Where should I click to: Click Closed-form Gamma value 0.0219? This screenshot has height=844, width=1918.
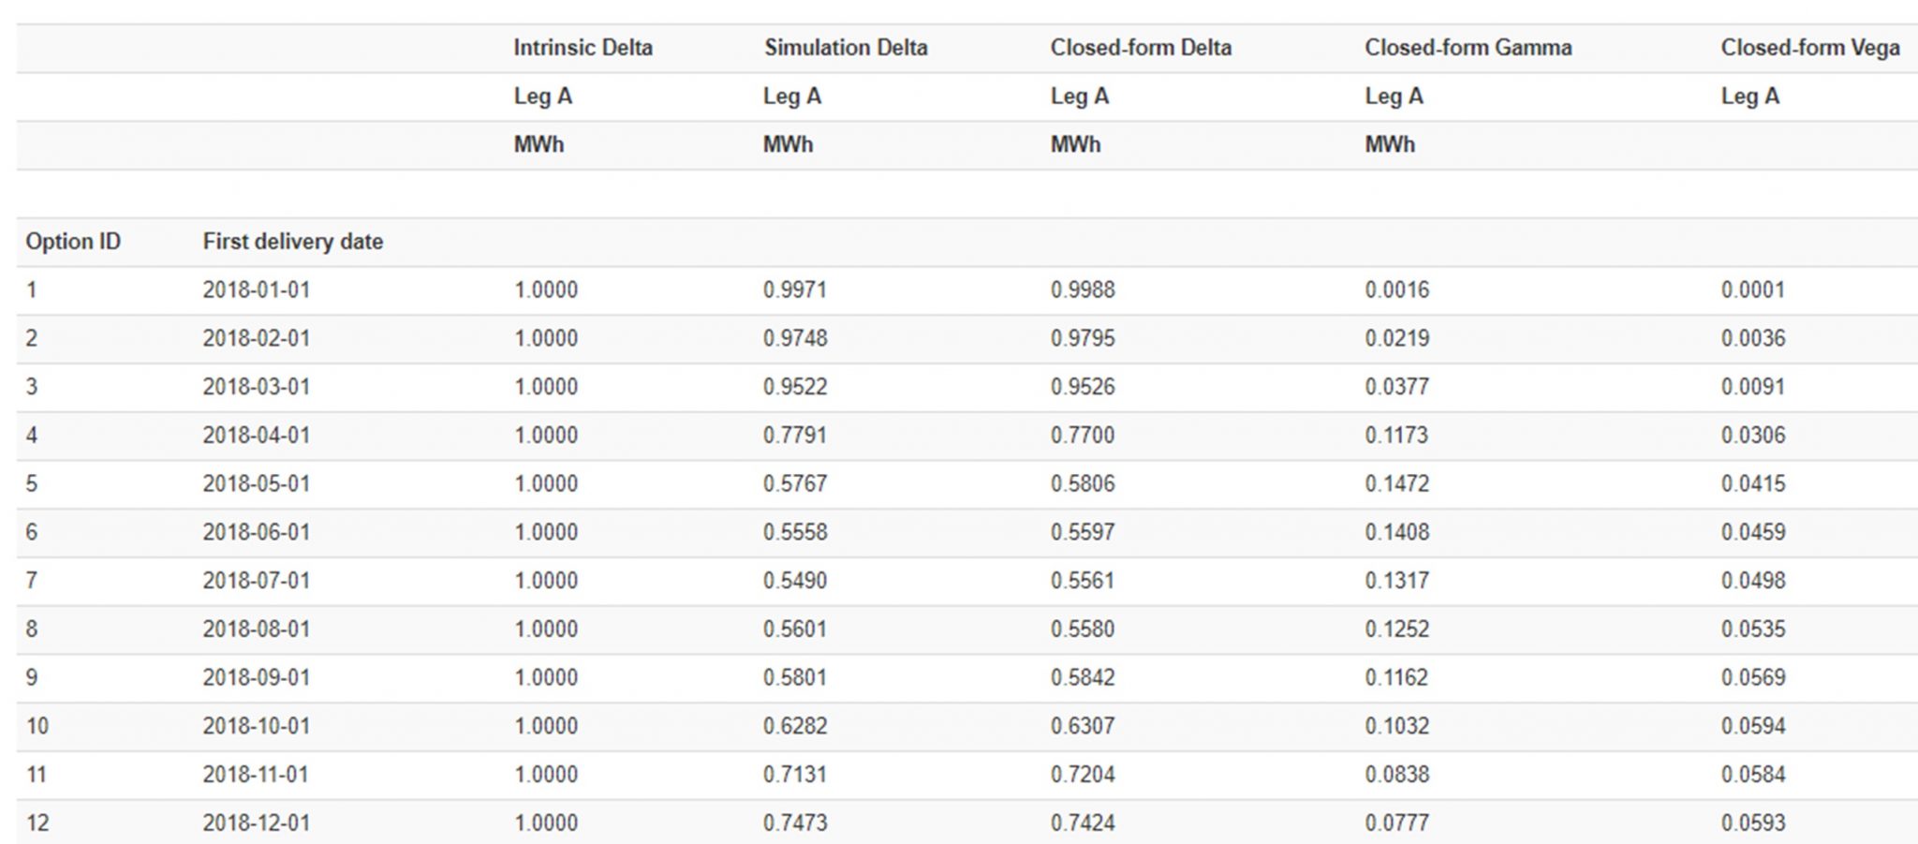(x=1397, y=338)
